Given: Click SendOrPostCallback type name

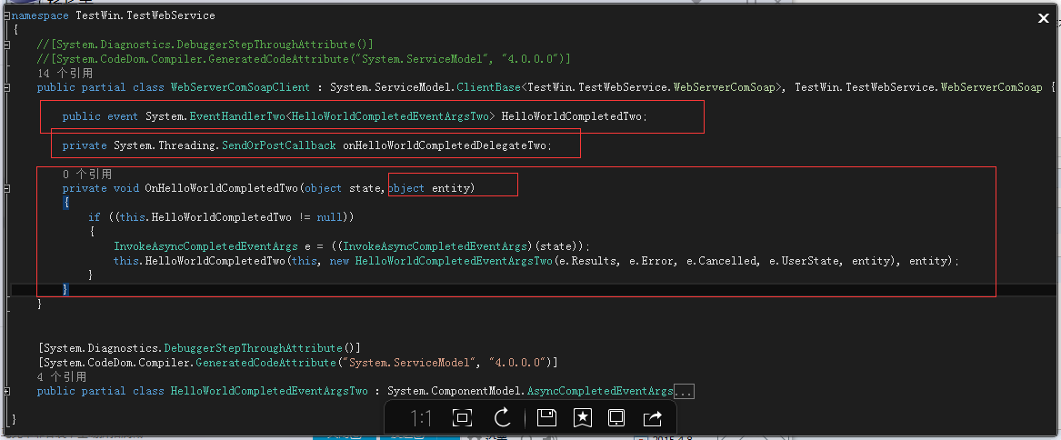Looking at the screenshot, I should (x=279, y=145).
